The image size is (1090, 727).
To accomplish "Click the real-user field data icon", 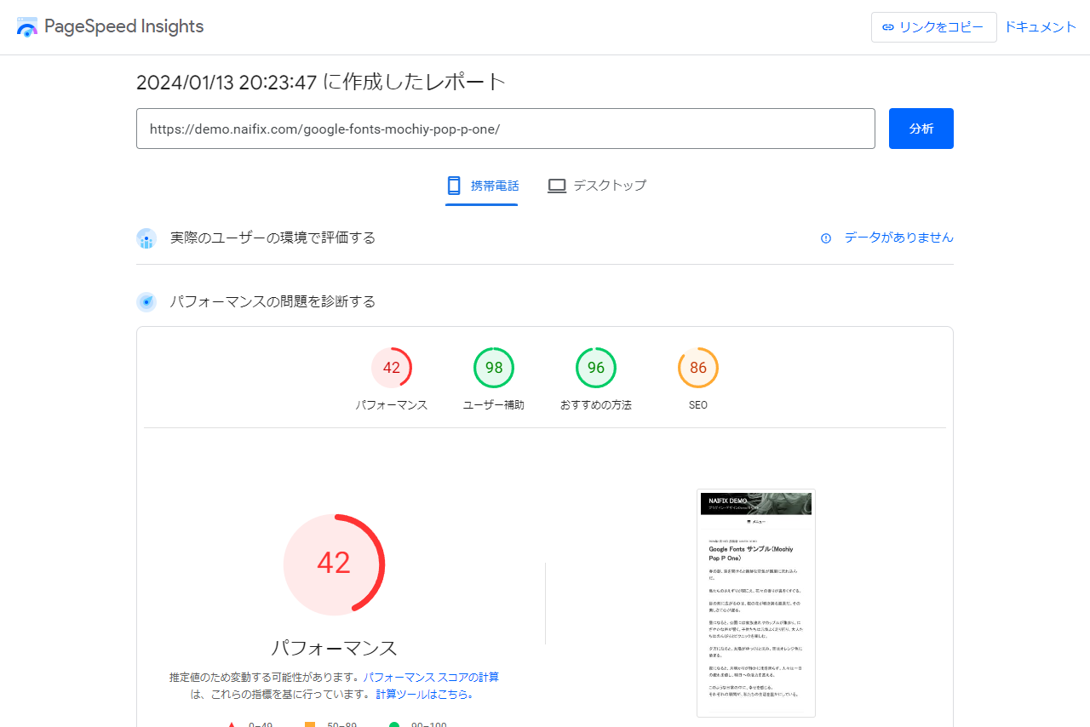I will pyautogui.click(x=146, y=238).
